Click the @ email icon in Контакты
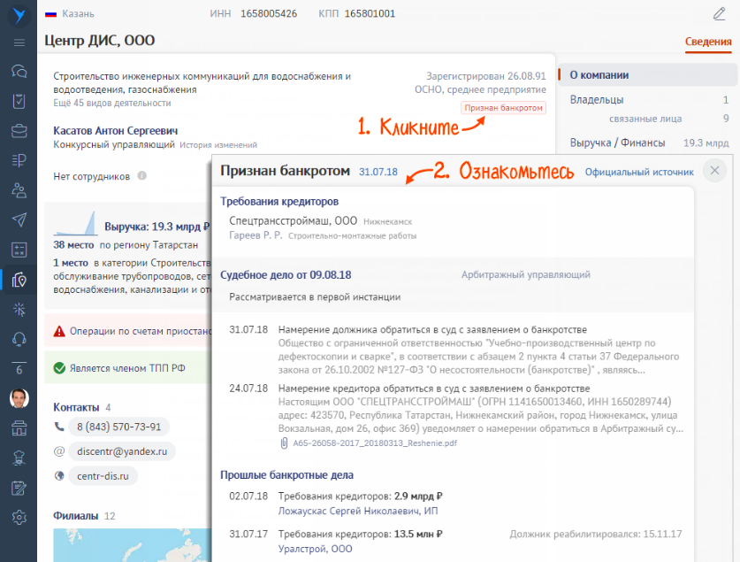 pyautogui.click(x=59, y=451)
